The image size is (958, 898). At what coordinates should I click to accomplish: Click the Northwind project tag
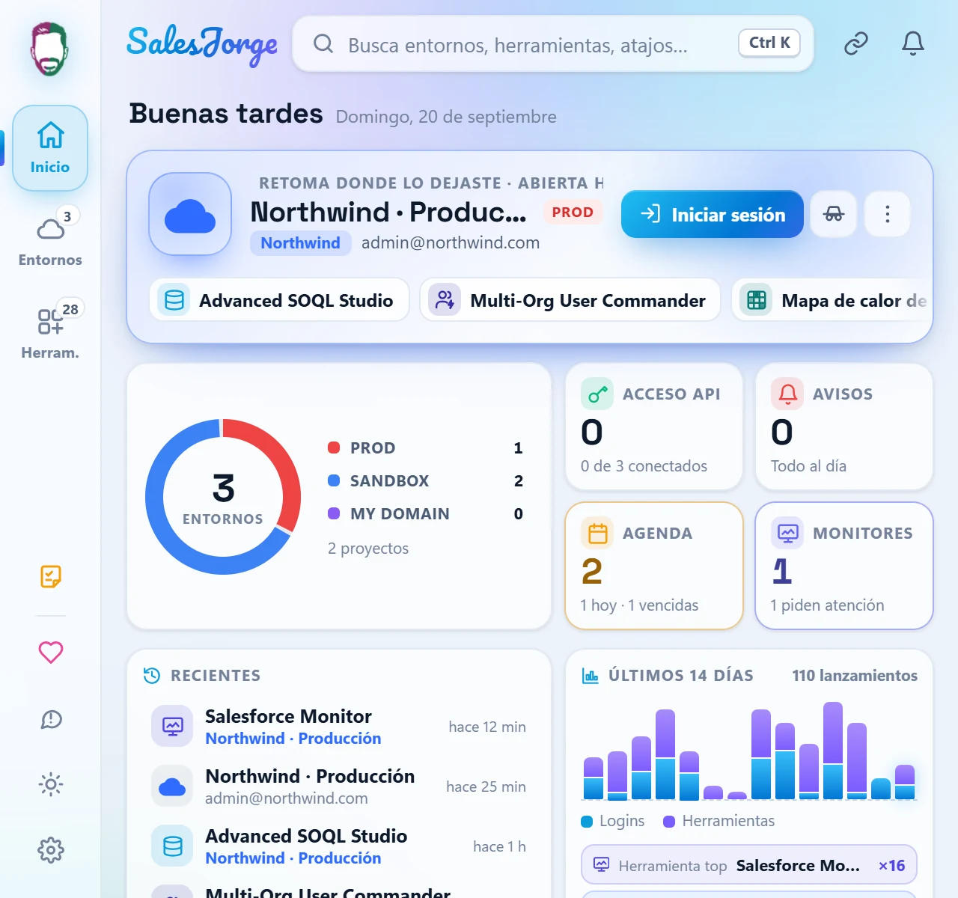click(300, 243)
